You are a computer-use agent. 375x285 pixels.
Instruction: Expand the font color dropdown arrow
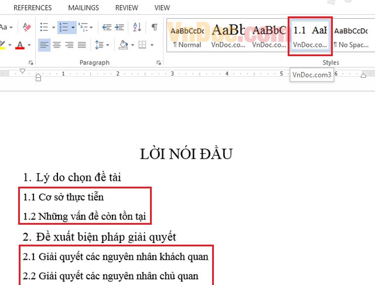30,45
